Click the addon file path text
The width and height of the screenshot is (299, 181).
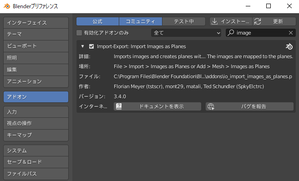click(203, 76)
